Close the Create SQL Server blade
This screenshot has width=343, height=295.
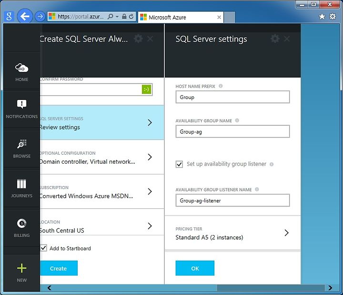tap(150, 39)
